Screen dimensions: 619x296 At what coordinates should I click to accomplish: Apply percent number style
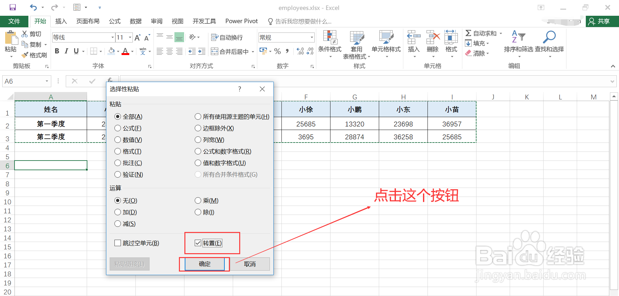(277, 51)
